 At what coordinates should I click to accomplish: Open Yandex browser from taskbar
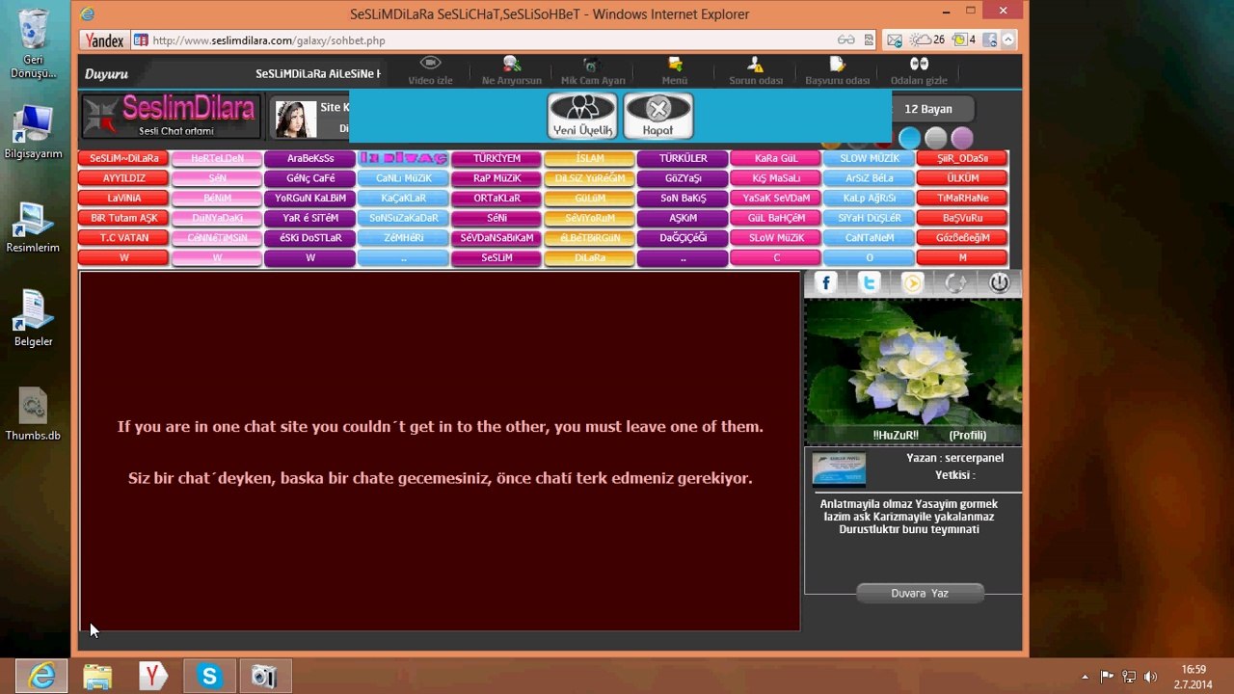153,677
